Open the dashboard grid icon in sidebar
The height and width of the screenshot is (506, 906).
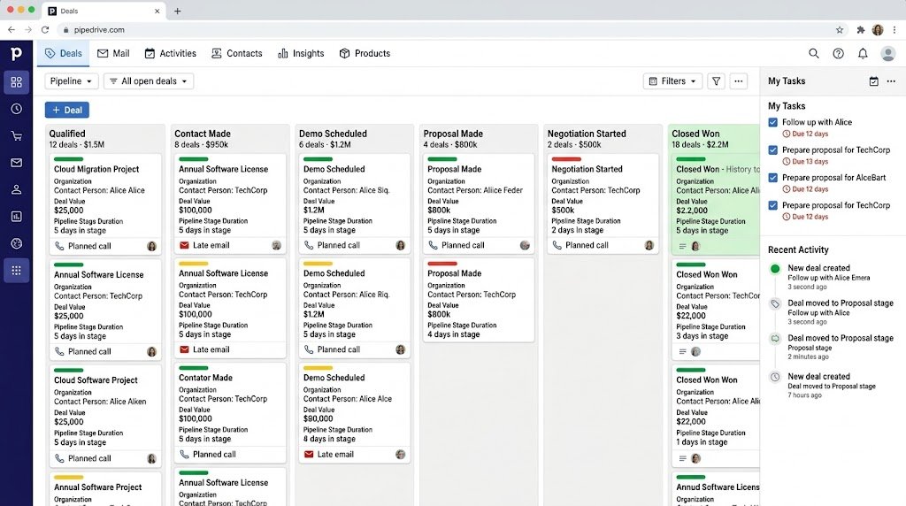click(x=16, y=82)
